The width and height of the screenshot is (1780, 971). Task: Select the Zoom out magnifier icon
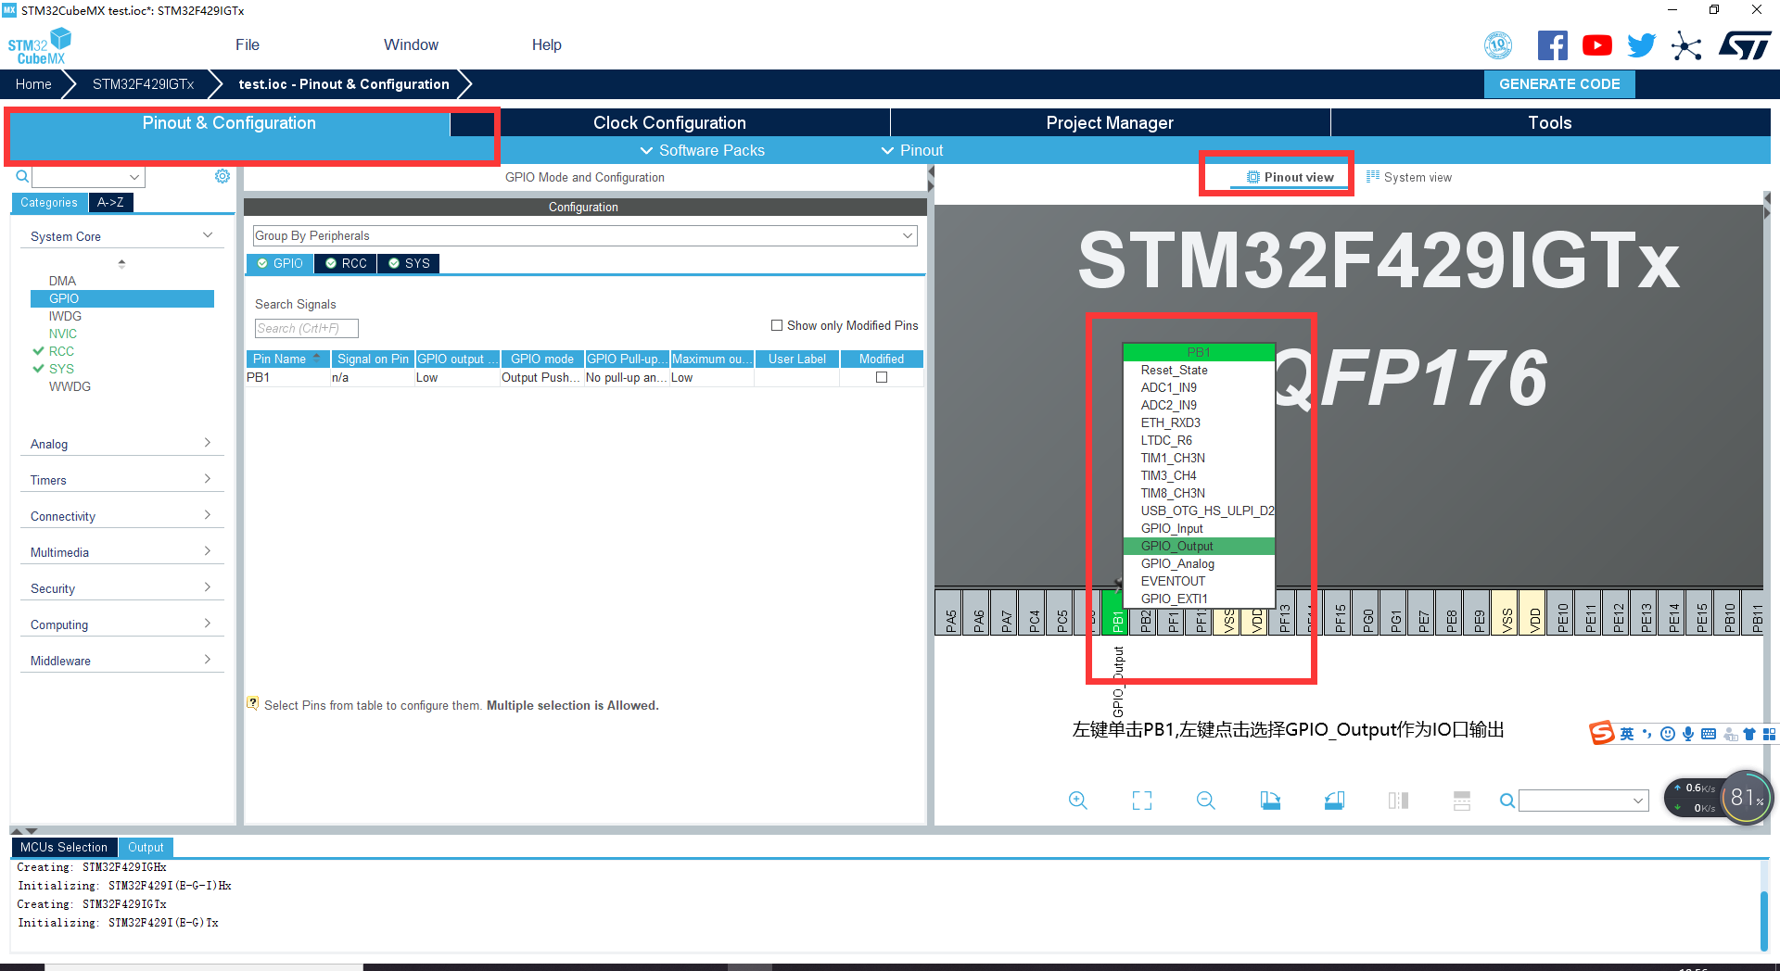(1205, 800)
